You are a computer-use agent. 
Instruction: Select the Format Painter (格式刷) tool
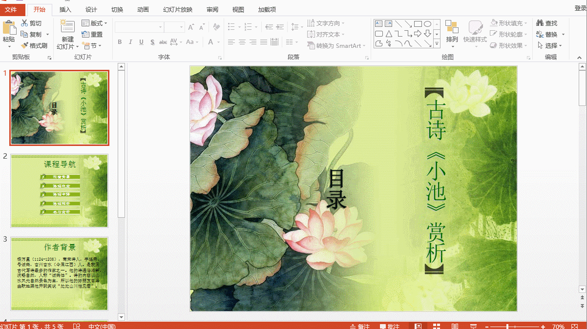point(24,45)
